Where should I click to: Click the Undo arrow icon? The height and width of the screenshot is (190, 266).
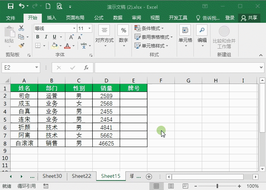(22, 6)
